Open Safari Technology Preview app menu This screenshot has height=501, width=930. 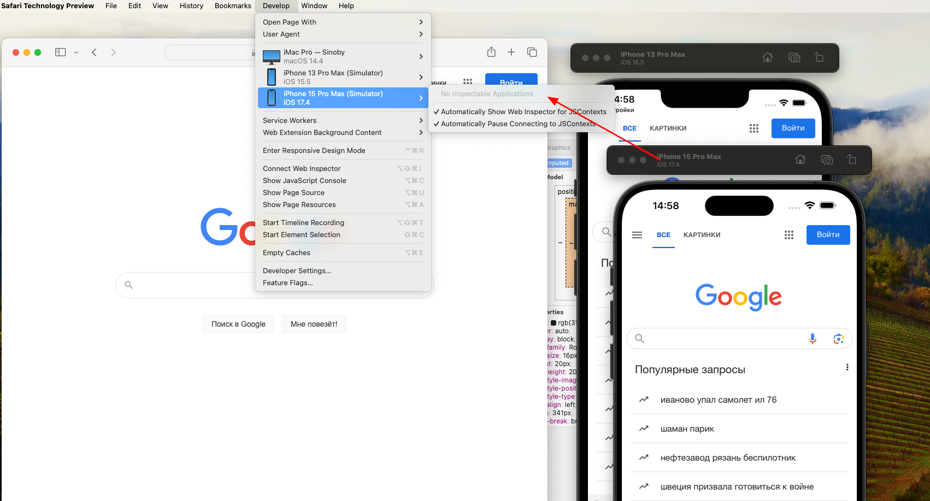tap(48, 6)
